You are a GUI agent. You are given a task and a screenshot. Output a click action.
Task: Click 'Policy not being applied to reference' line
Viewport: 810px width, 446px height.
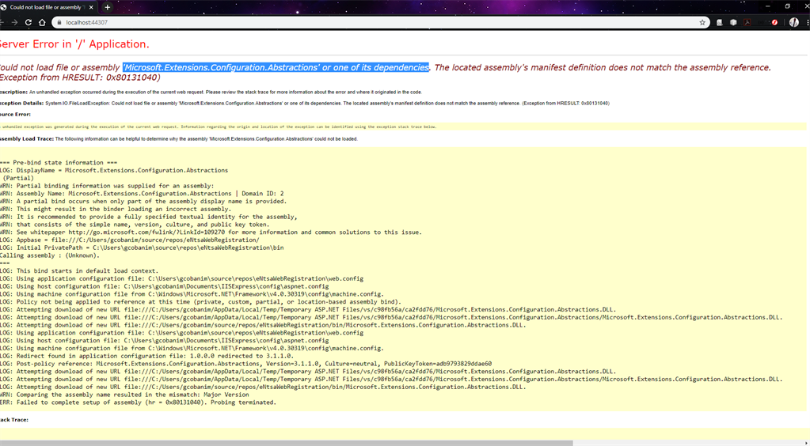pyautogui.click(x=200, y=302)
